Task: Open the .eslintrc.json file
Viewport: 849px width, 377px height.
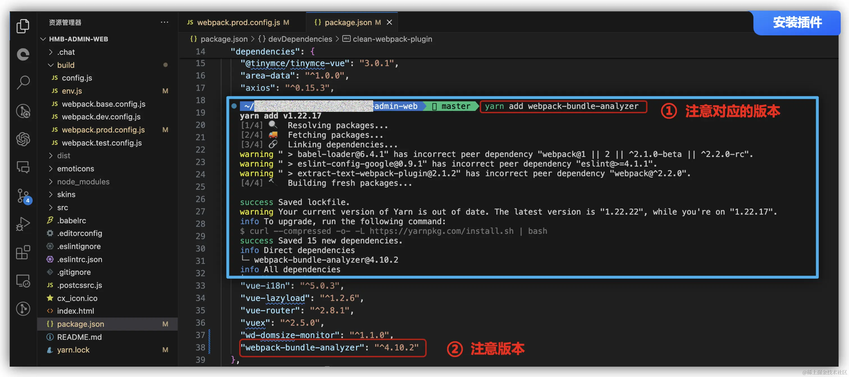Action: click(x=79, y=259)
